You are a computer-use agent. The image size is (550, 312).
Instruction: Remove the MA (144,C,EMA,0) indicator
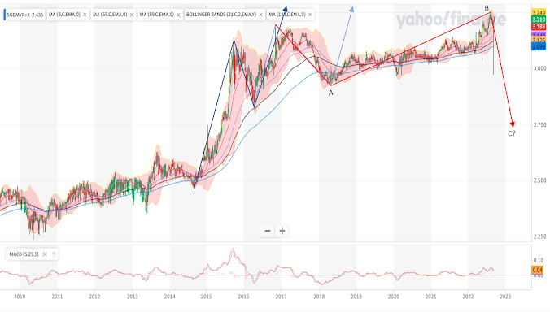310,15
